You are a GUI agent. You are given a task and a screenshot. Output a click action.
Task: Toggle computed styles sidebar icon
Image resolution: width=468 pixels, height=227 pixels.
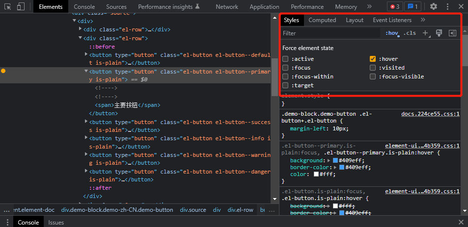(x=452, y=33)
